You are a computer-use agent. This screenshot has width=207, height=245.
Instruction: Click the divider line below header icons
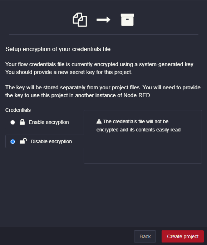point(104,34)
